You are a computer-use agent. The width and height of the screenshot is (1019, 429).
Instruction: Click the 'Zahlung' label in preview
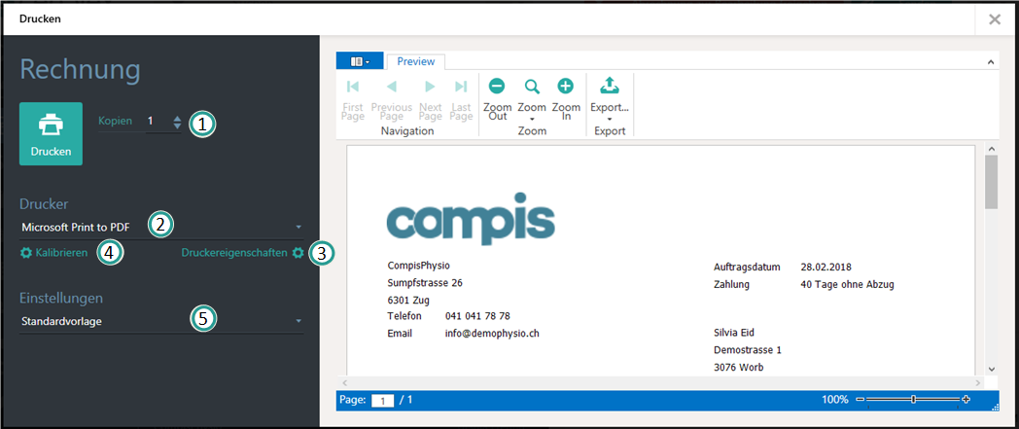(x=731, y=284)
